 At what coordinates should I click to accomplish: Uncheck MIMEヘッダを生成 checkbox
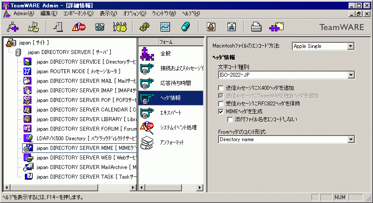click(221, 112)
